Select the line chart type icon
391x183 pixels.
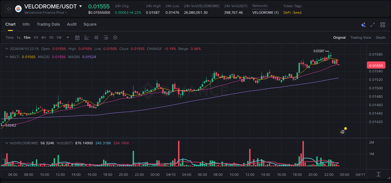(x=87, y=37)
